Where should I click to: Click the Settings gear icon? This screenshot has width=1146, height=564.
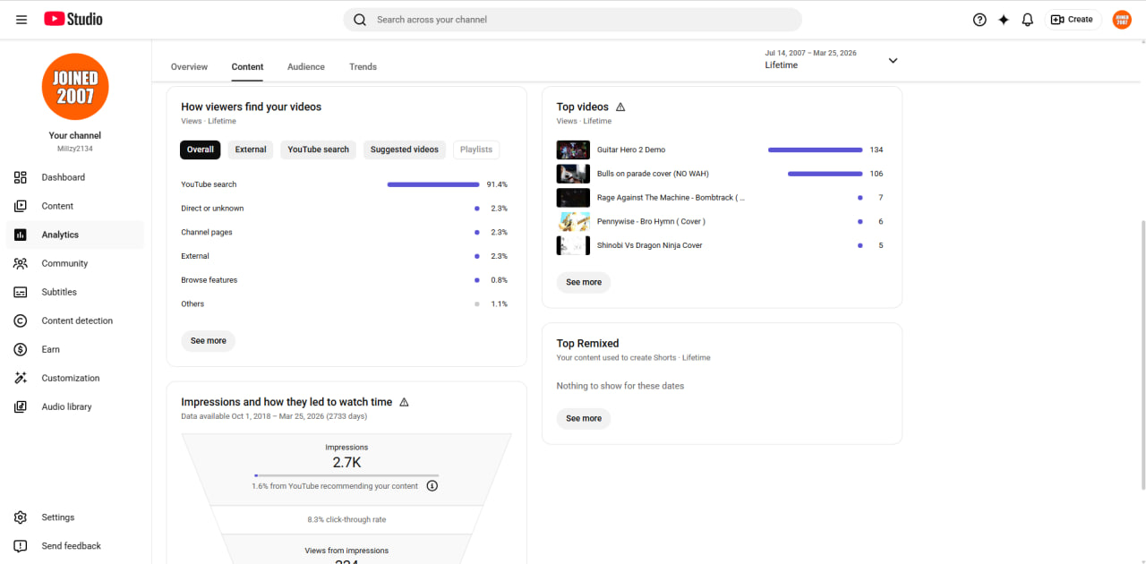click(x=21, y=517)
